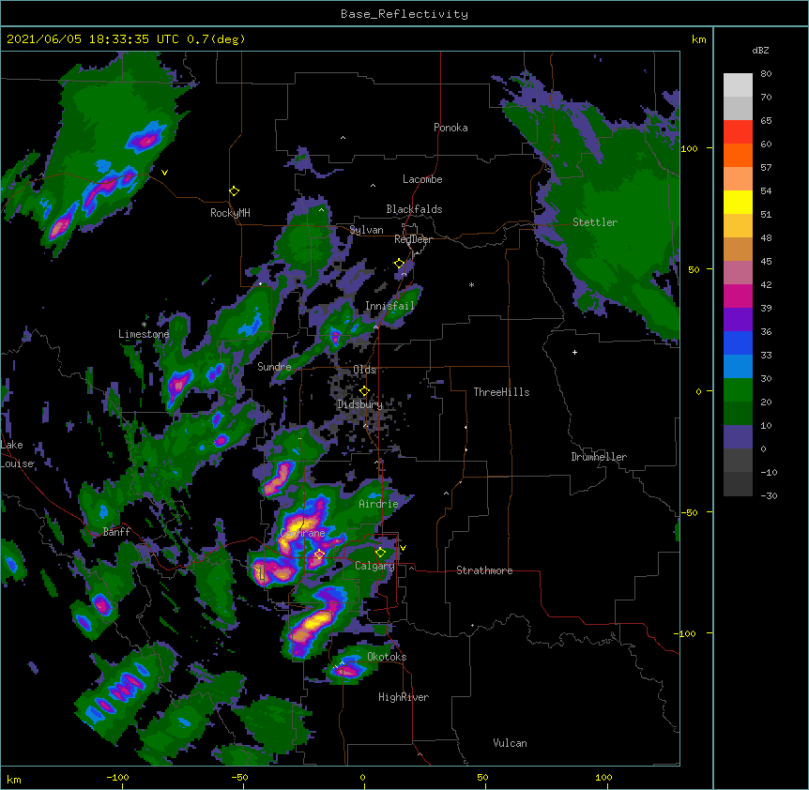Select the brown 45-48 dBZ legend swatch
Screen dimensions: 809x790
[738, 249]
